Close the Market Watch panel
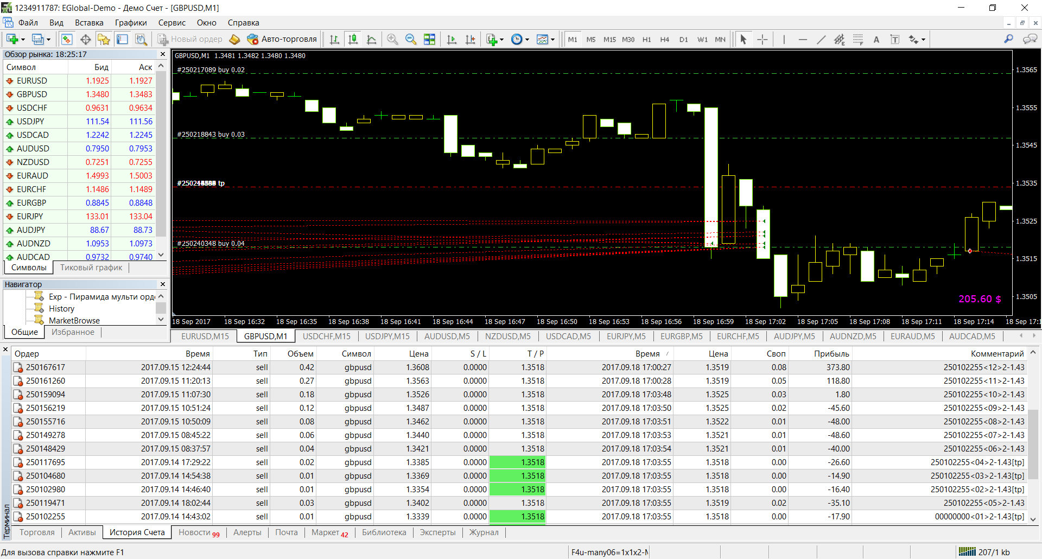 coord(162,54)
